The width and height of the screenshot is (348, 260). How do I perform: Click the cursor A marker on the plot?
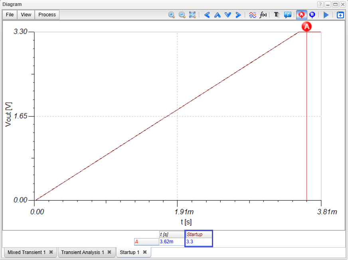coord(306,27)
